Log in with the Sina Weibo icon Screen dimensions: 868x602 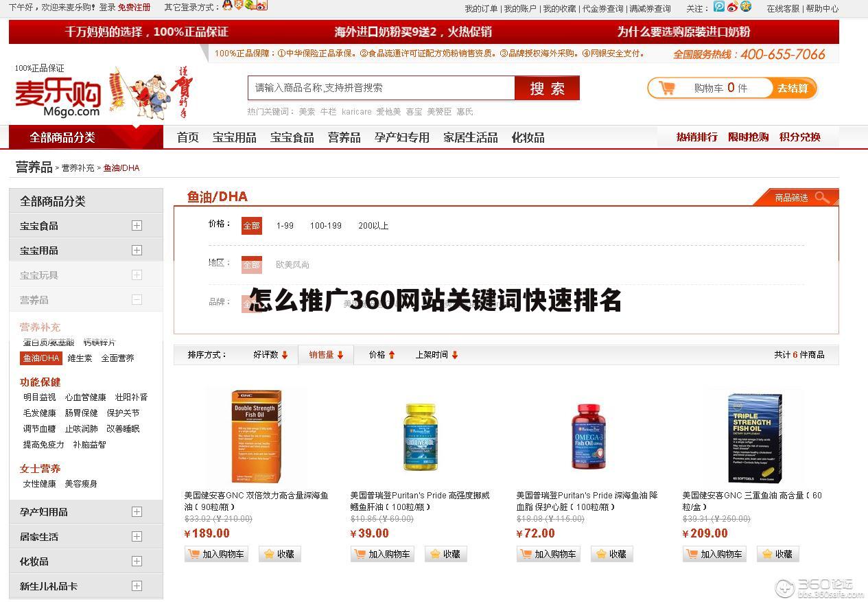click(261, 6)
